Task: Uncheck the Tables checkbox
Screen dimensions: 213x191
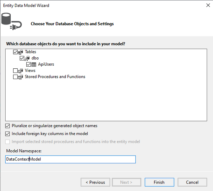Action: (15, 52)
